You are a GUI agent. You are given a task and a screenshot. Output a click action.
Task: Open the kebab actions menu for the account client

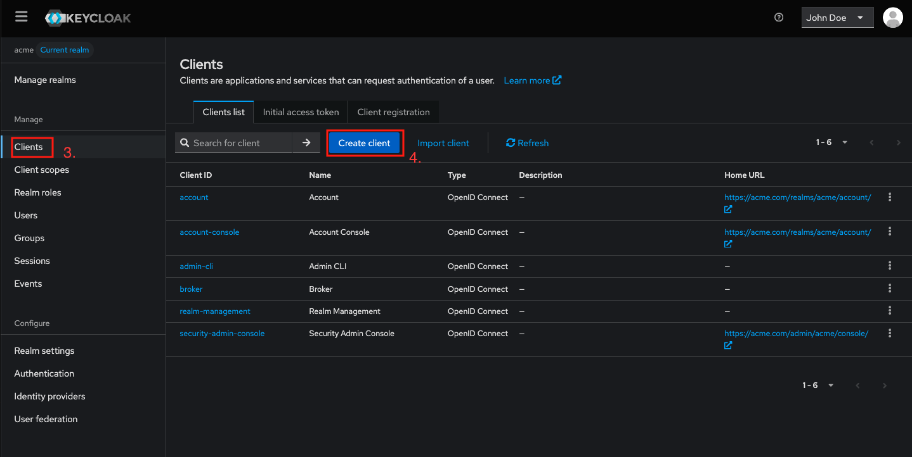coord(890,197)
